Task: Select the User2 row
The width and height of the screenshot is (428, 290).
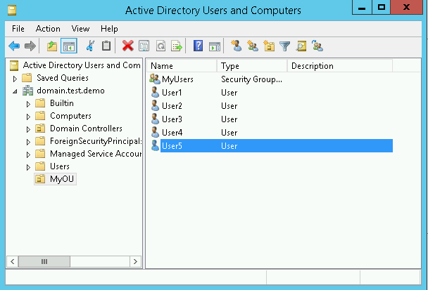Action: [x=271, y=105]
